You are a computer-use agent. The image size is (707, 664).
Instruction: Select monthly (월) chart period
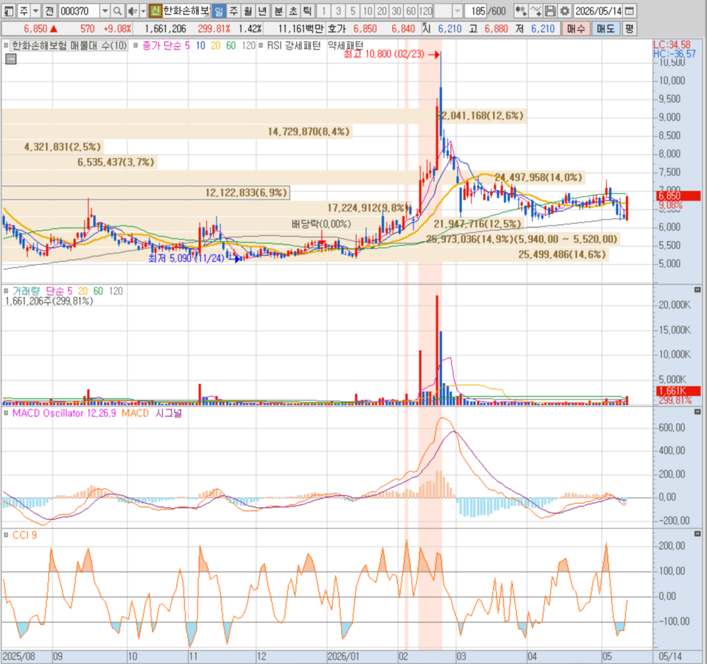[x=248, y=11]
